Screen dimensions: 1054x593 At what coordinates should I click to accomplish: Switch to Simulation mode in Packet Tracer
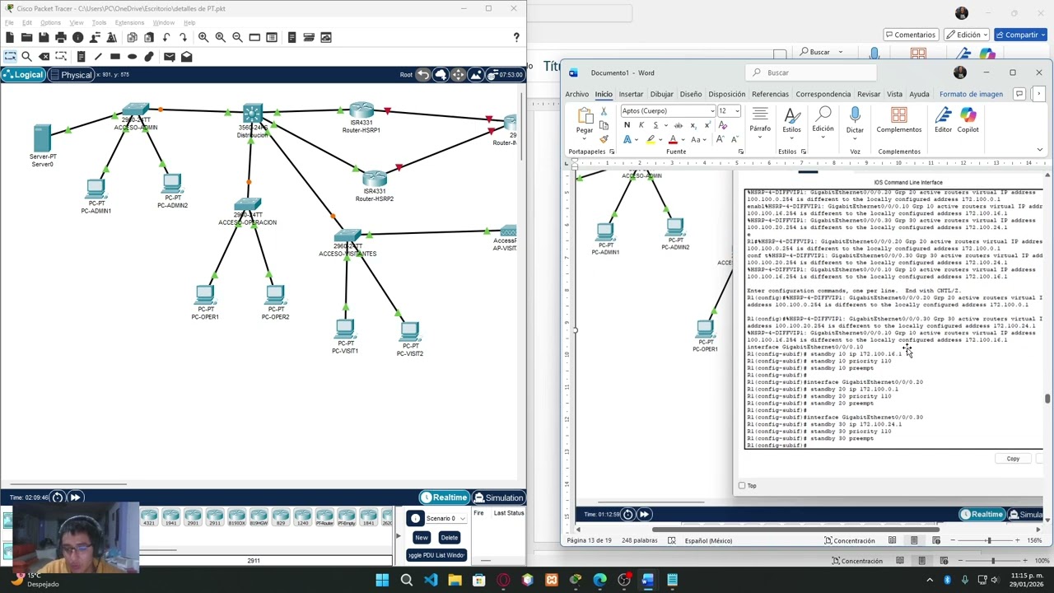[x=498, y=497]
